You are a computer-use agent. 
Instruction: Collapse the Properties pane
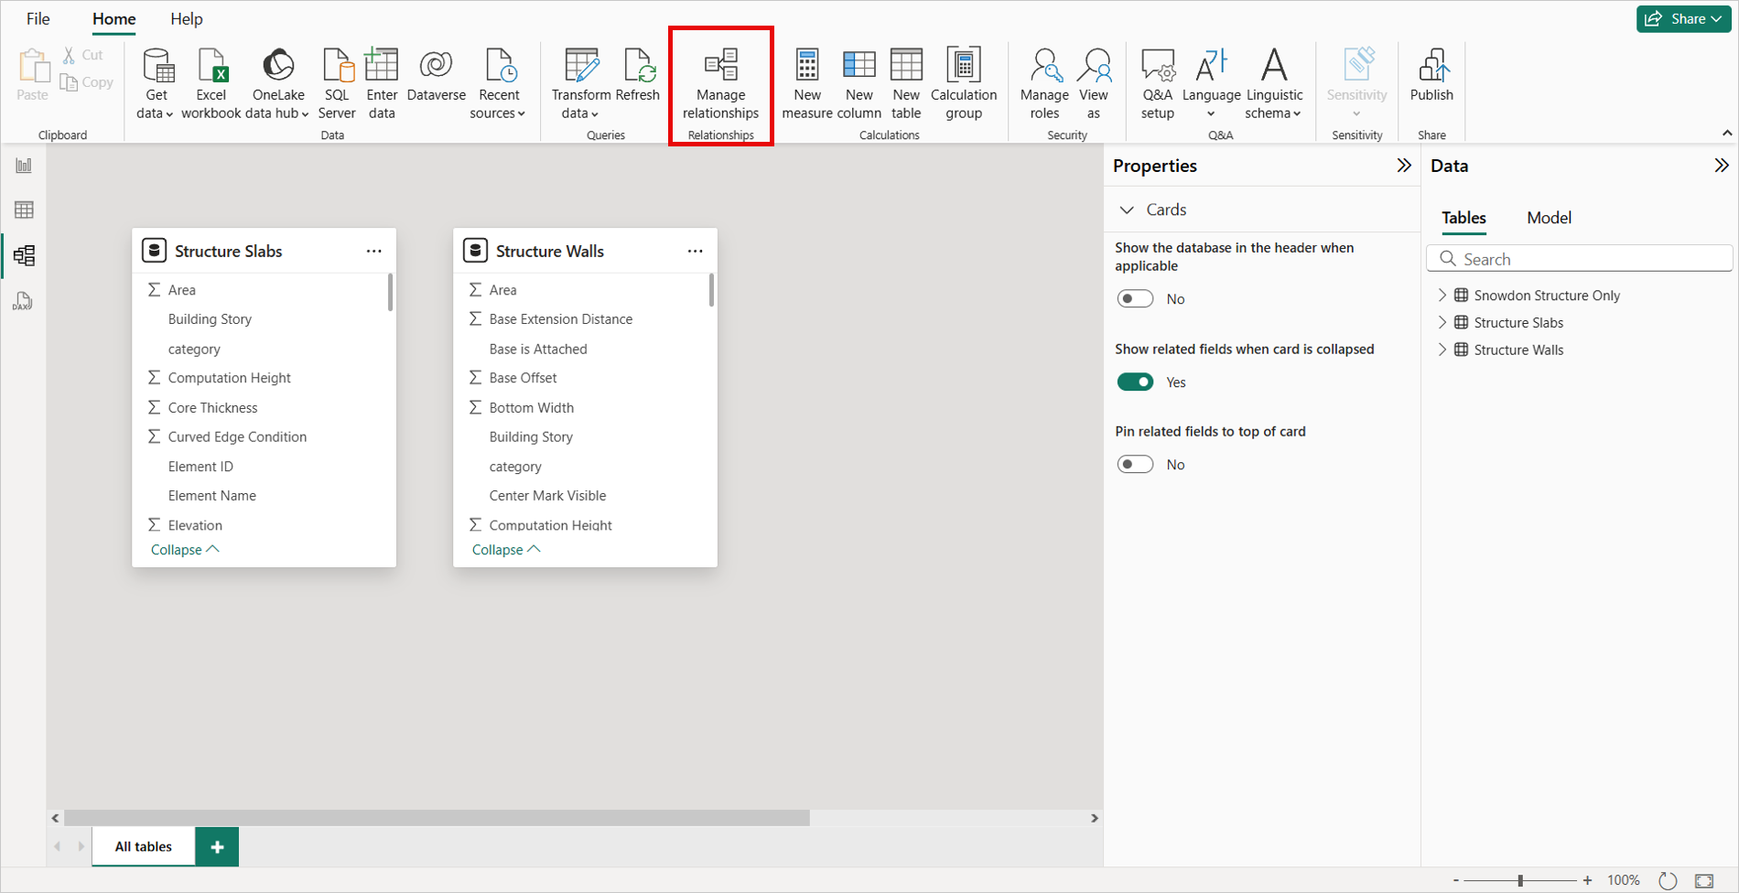pos(1404,166)
